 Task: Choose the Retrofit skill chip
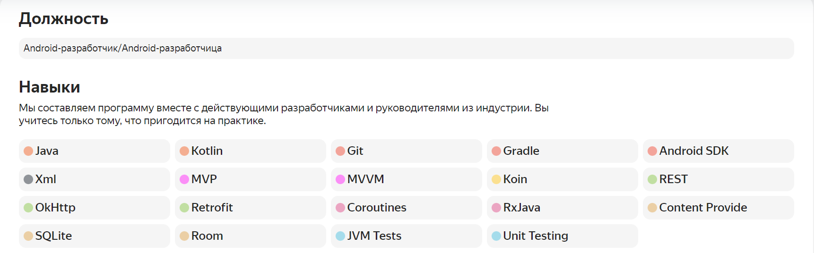click(x=250, y=208)
